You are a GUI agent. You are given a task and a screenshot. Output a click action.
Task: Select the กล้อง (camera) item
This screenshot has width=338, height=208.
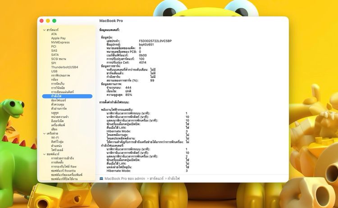pyautogui.click(x=55, y=79)
